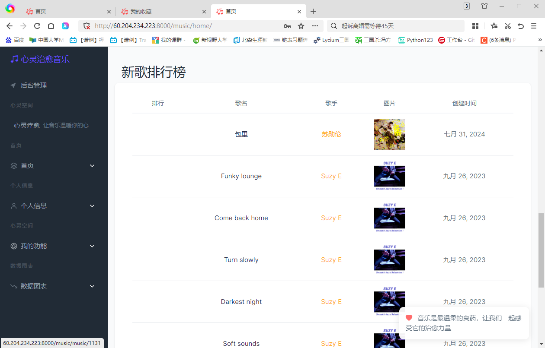Open the song Come back home
The width and height of the screenshot is (545, 348).
click(x=241, y=218)
